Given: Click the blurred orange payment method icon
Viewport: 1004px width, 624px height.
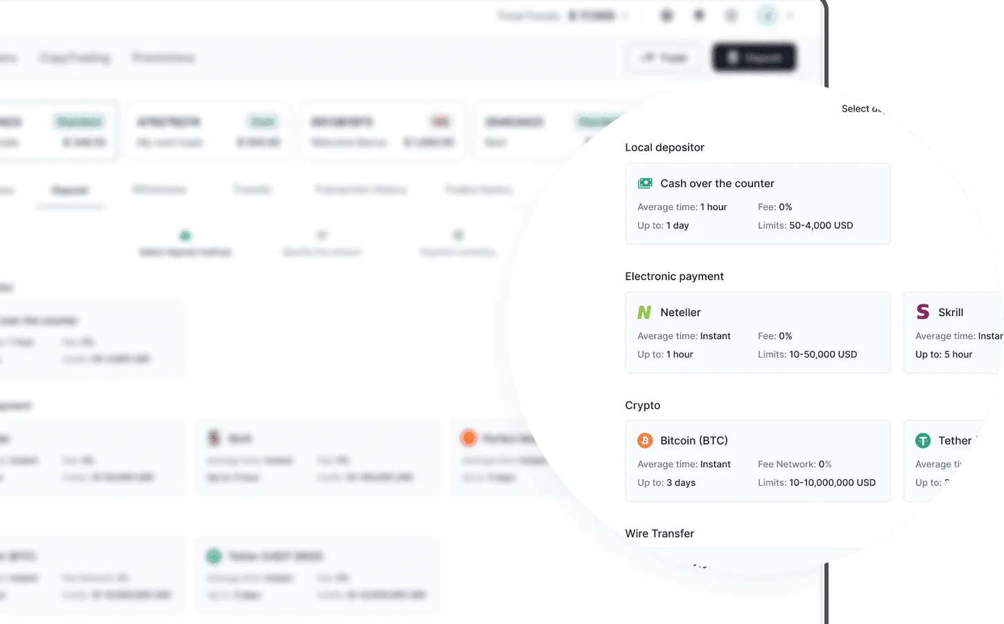Looking at the screenshot, I should coord(469,437).
